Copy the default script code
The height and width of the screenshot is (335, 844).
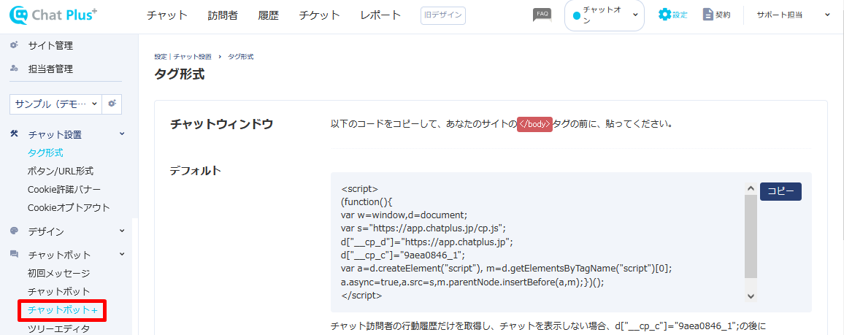click(780, 191)
